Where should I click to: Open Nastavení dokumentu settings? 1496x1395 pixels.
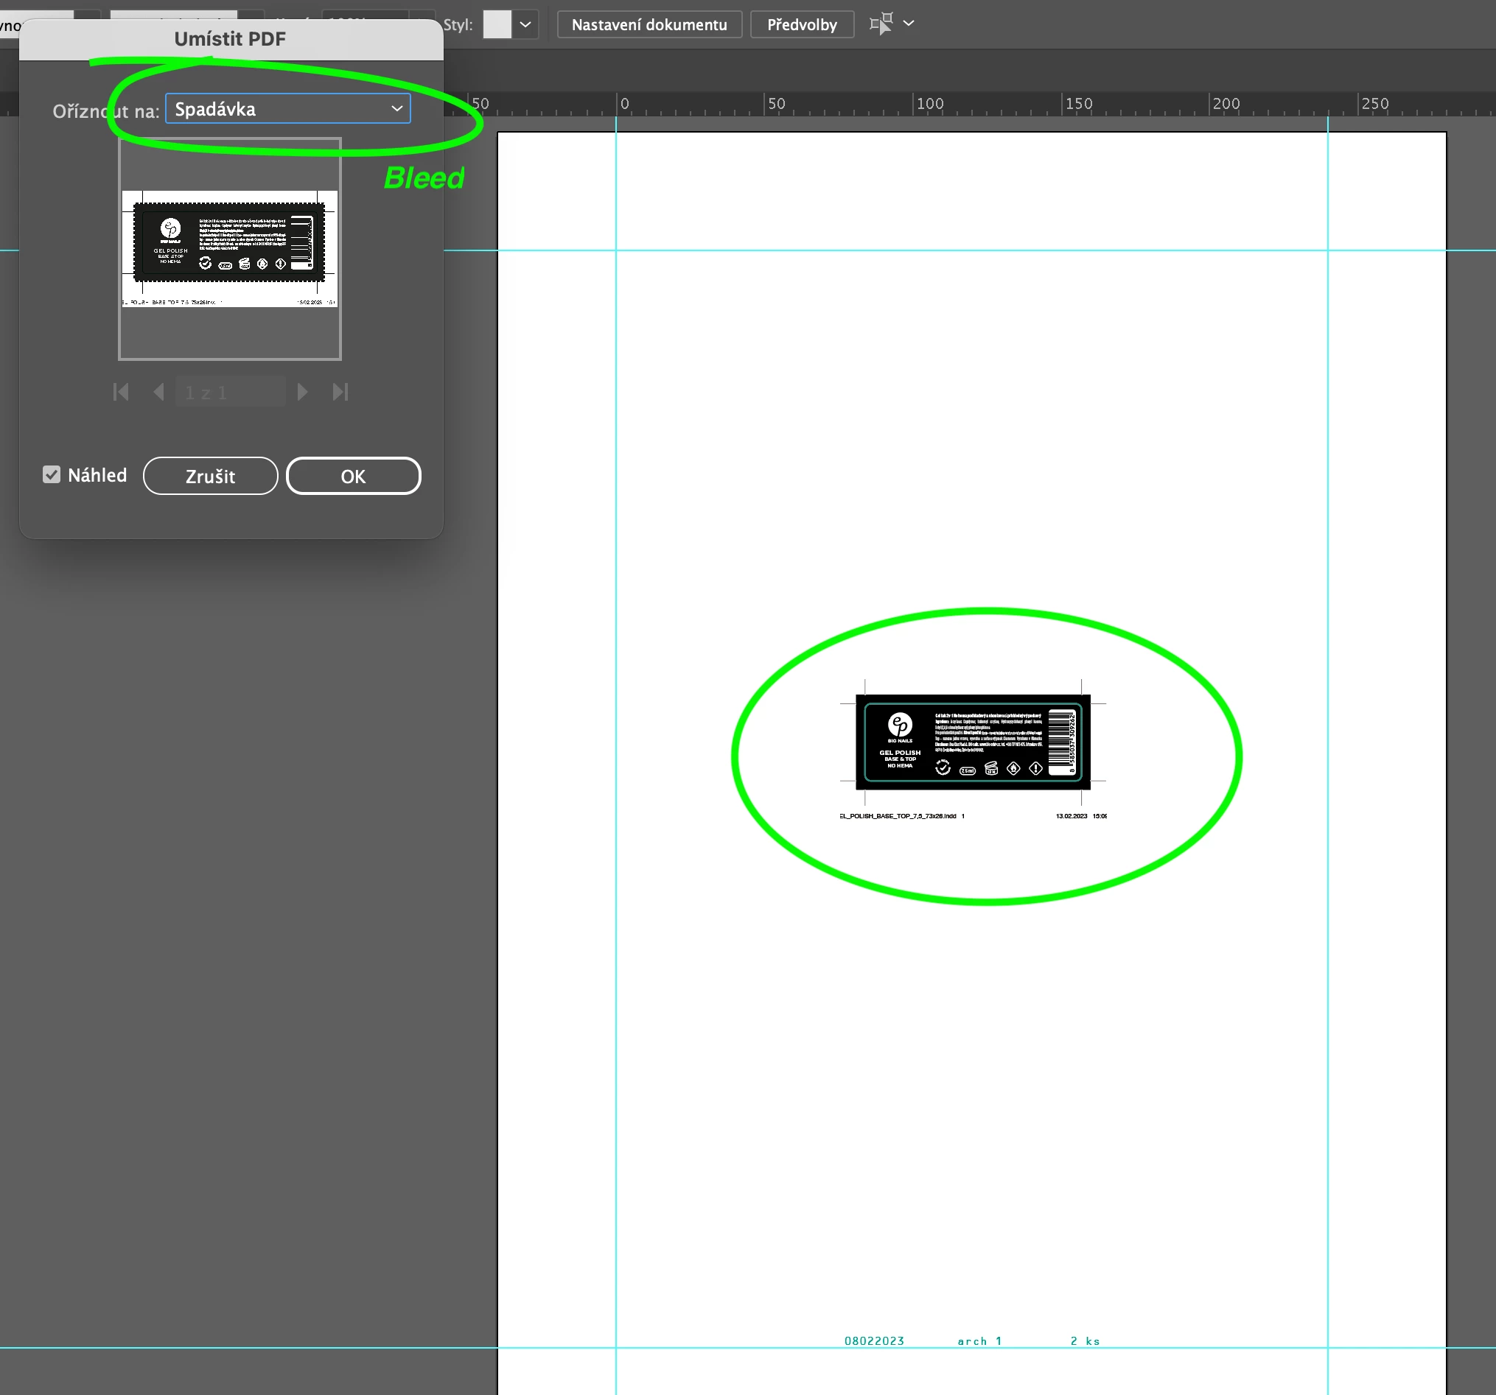click(649, 24)
